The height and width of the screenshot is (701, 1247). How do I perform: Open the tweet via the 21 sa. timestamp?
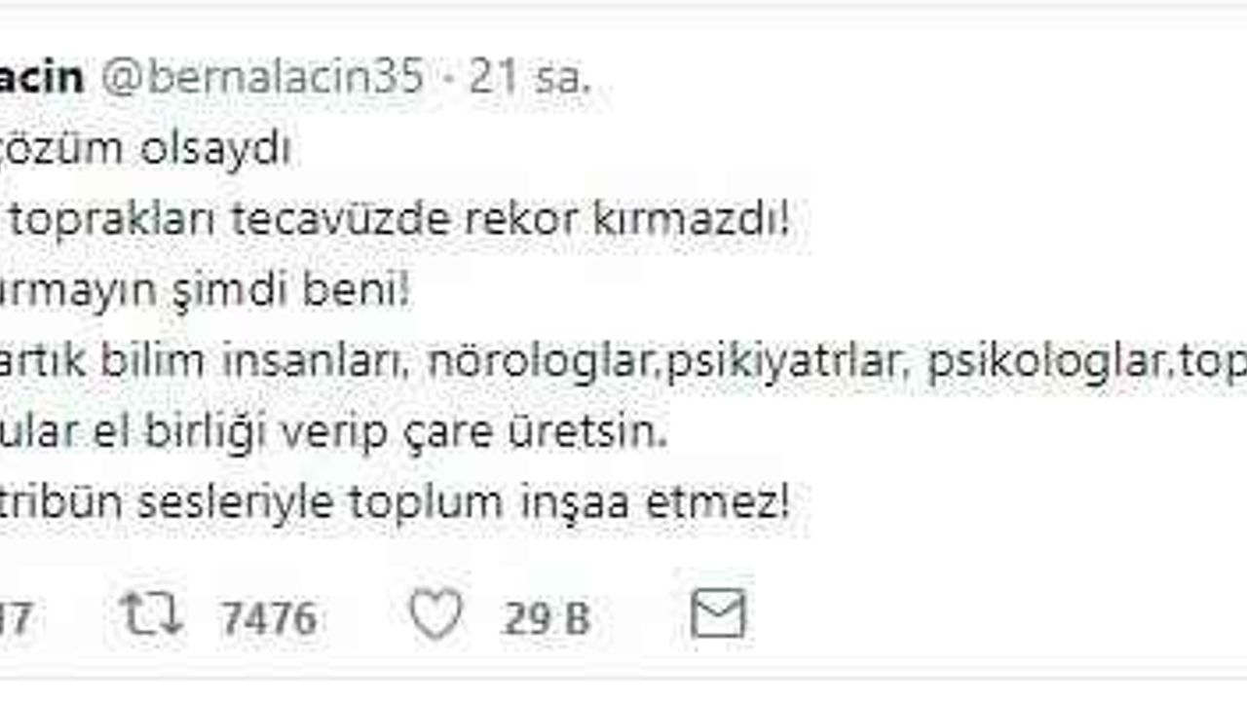pos(531,78)
